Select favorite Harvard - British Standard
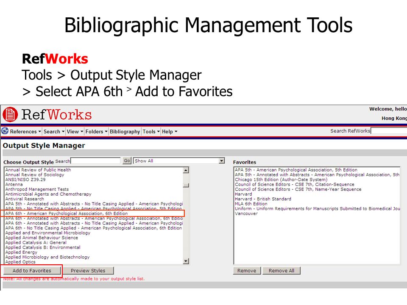 [263, 199]
